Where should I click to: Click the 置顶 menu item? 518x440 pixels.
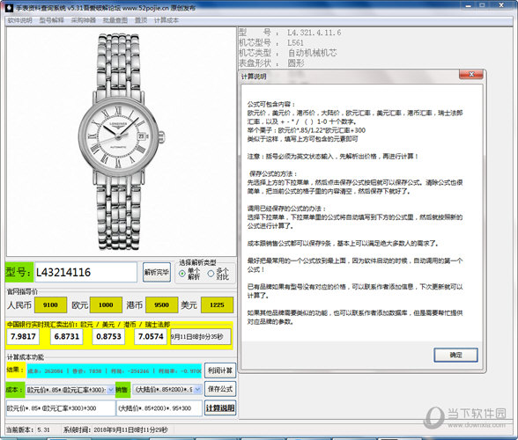pyautogui.click(x=141, y=20)
